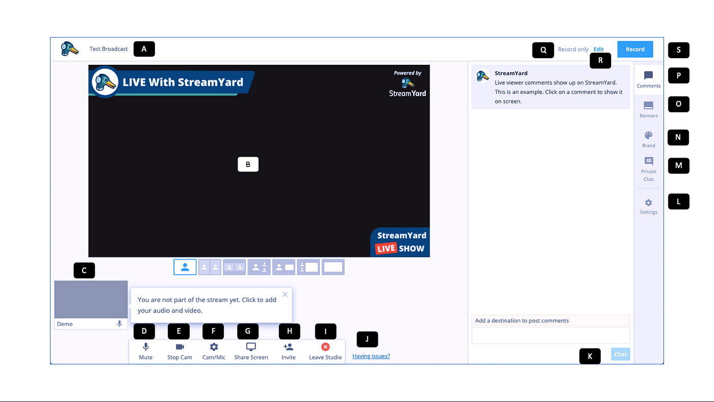Click the mic icon on Demo card
This screenshot has width=714, height=402.
[x=119, y=324]
